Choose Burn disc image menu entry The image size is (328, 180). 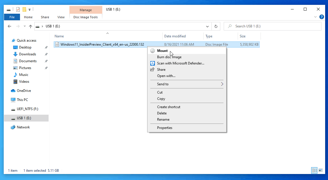[x=187, y=57]
